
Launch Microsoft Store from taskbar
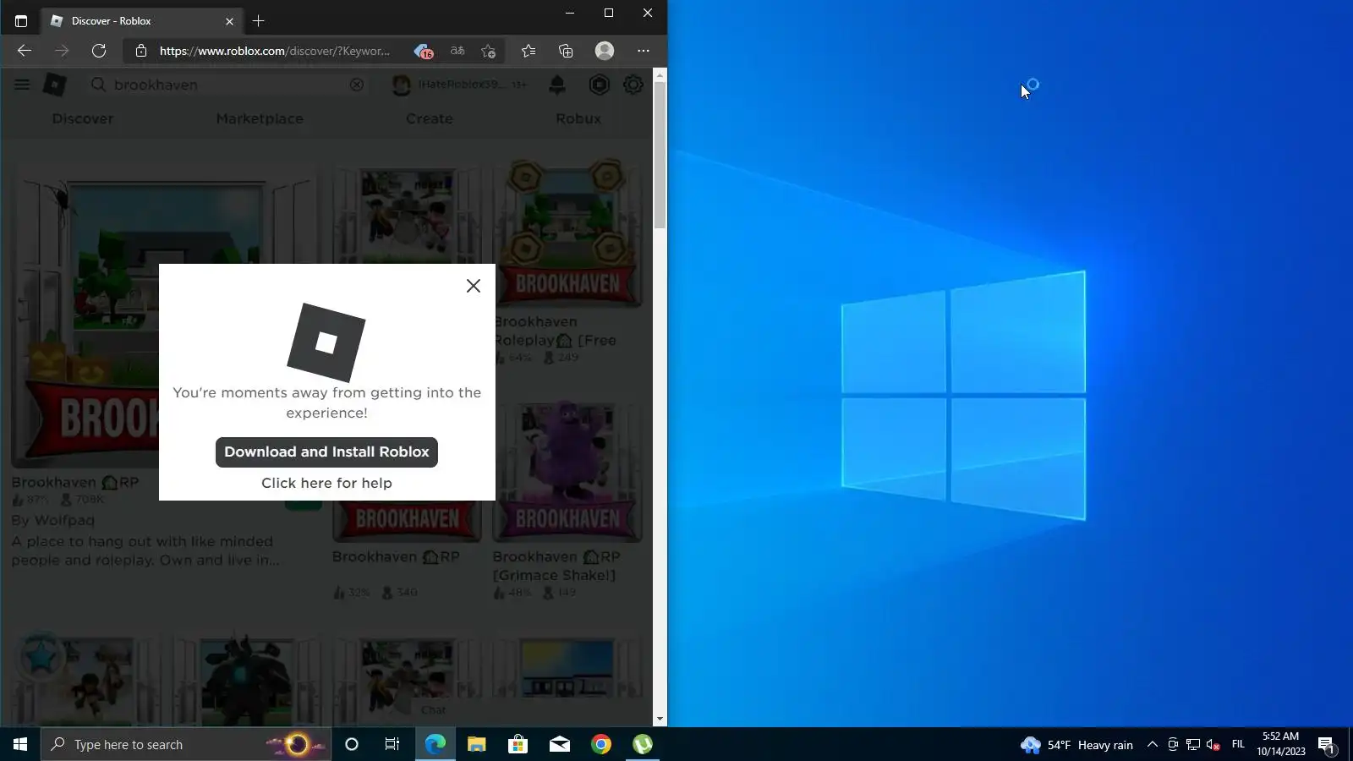tap(518, 744)
